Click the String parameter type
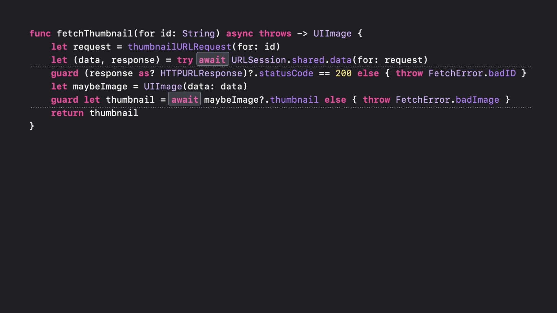557x313 pixels. 199,33
